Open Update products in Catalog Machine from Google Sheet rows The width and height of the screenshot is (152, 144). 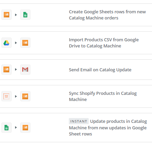tap(108, 128)
